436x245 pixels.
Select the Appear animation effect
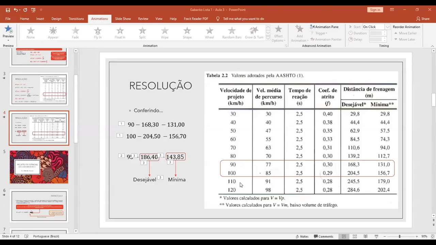pos(53,33)
